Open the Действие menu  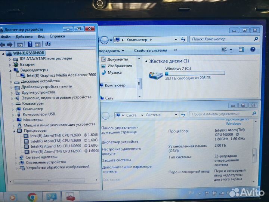coord(24,37)
